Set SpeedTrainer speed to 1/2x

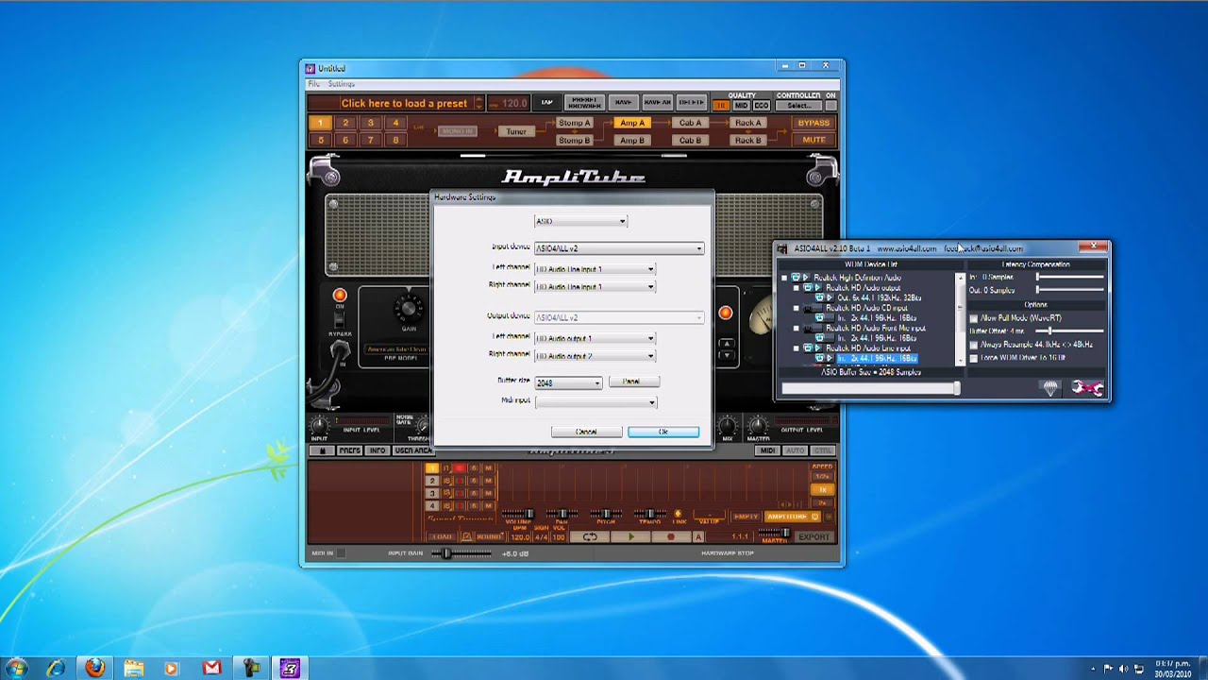822,476
